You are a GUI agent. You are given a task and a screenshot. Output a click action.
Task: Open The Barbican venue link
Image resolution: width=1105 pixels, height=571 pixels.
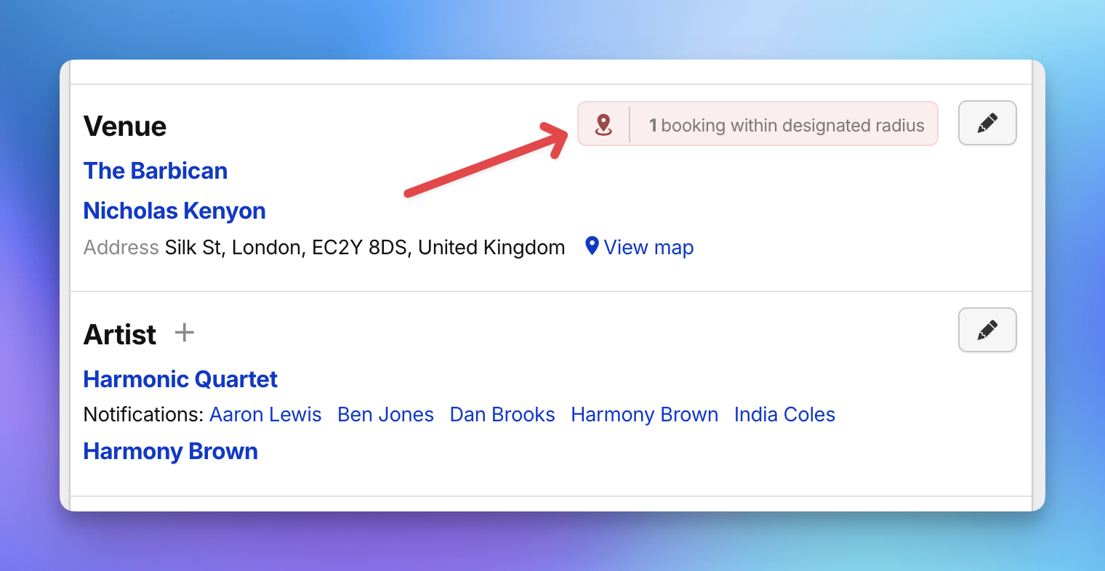tap(156, 171)
